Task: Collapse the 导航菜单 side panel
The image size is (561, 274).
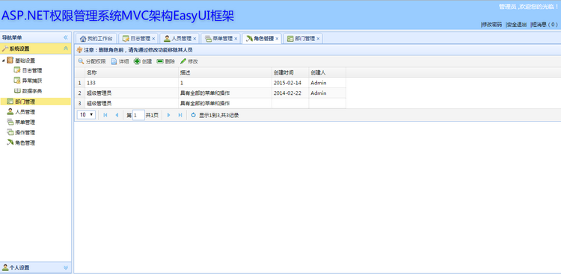Action: [66, 37]
